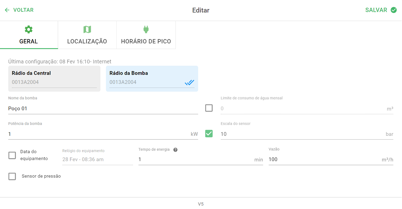The image size is (402, 209).
Task: Click the V5 version text
Action: coord(201,204)
